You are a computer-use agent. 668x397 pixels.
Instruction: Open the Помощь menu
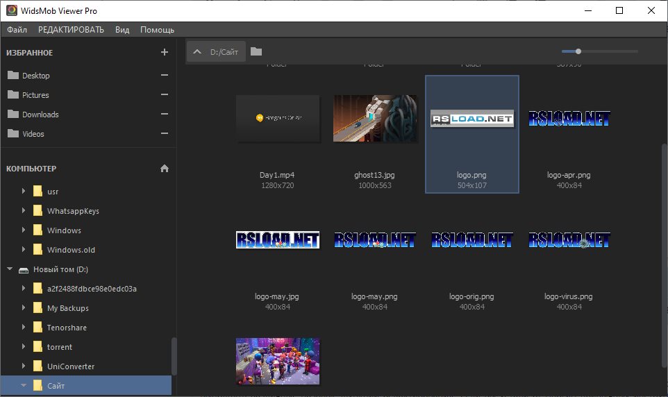click(157, 29)
